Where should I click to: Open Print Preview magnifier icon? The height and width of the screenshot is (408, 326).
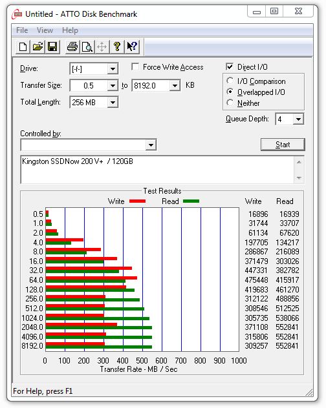[x=87, y=47]
